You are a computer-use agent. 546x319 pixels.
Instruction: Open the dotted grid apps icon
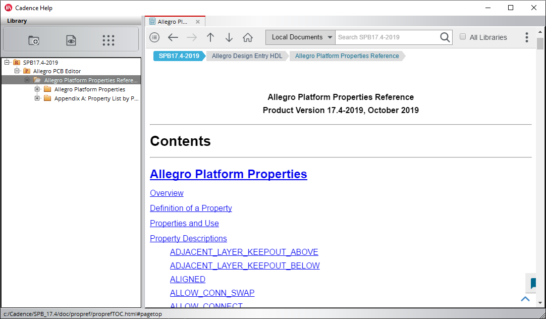click(x=108, y=40)
